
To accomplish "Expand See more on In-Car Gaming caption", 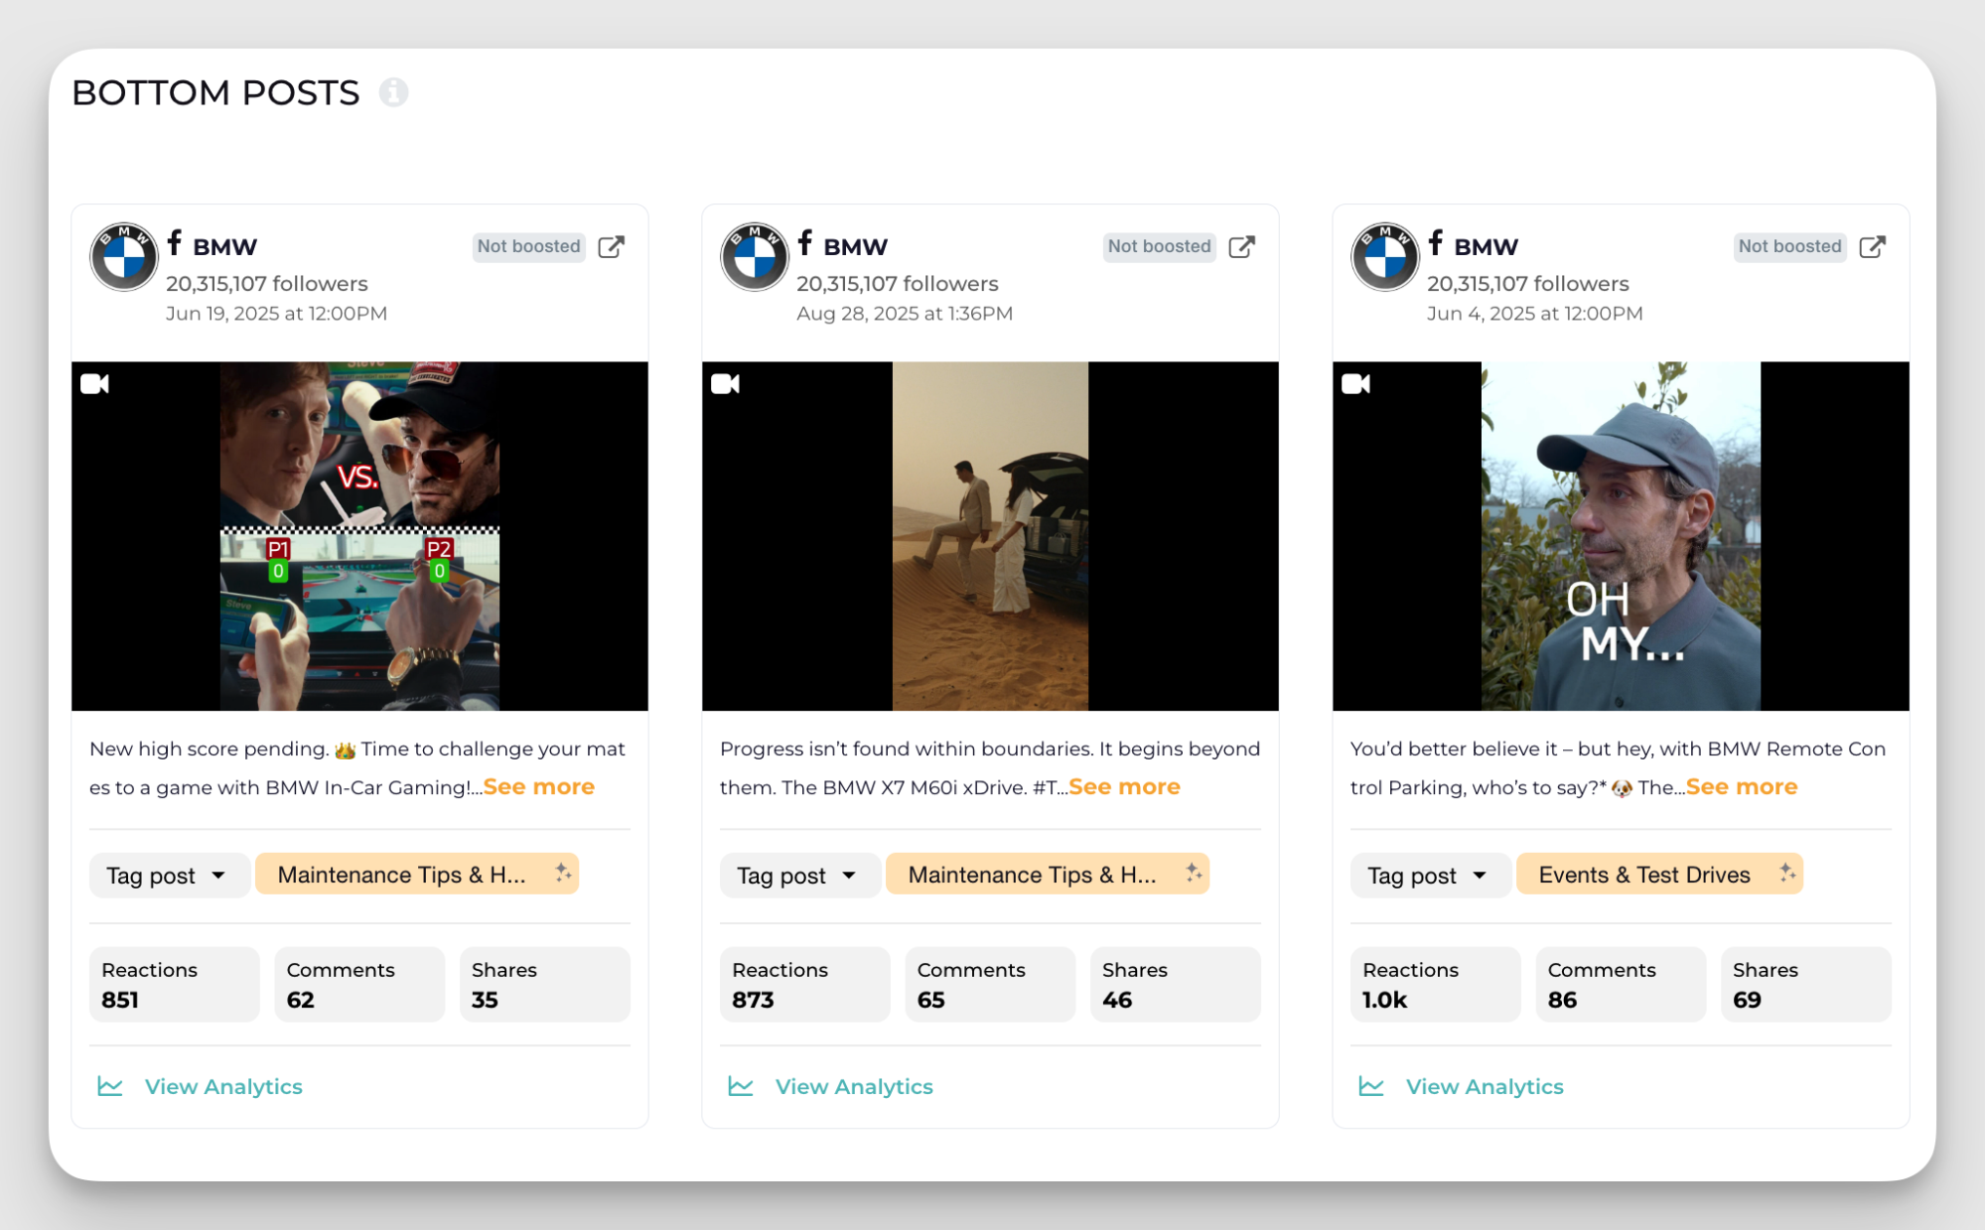I will pyautogui.click(x=538, y=787).
